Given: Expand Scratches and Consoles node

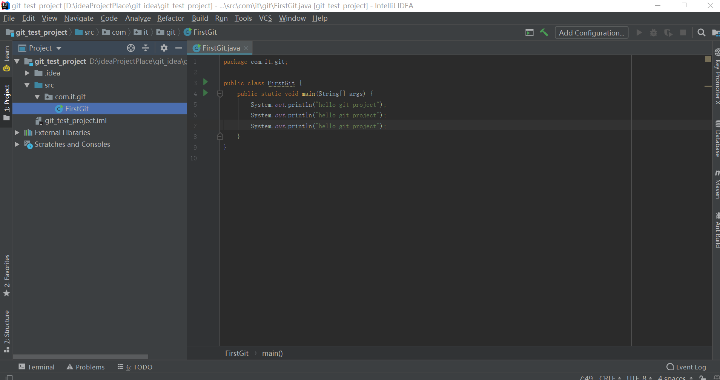Looking at the screenshot, I should click(17, 144).
